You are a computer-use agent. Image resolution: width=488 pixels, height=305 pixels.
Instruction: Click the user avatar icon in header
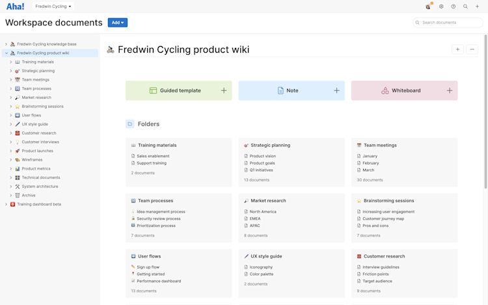point(429,7)
